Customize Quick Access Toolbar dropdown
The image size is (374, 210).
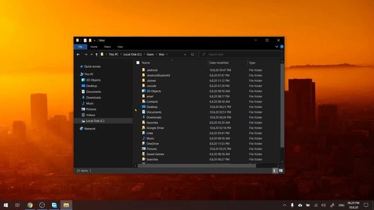(95, 40)
